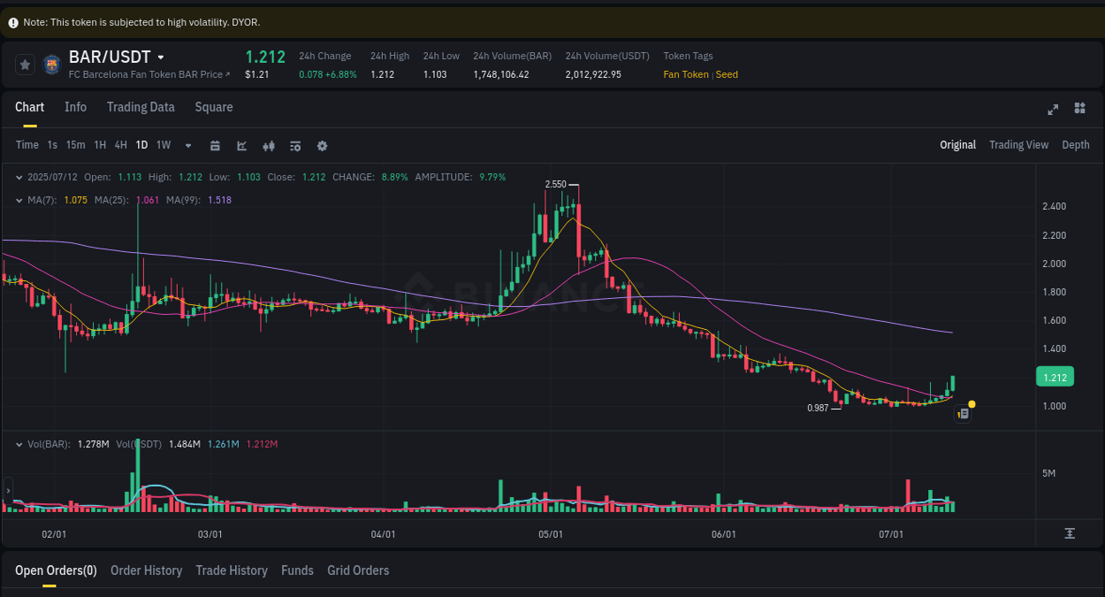This screenshot has height=597, width=1105.
Task: Select the line chart type icon
Action: [241, 145]
